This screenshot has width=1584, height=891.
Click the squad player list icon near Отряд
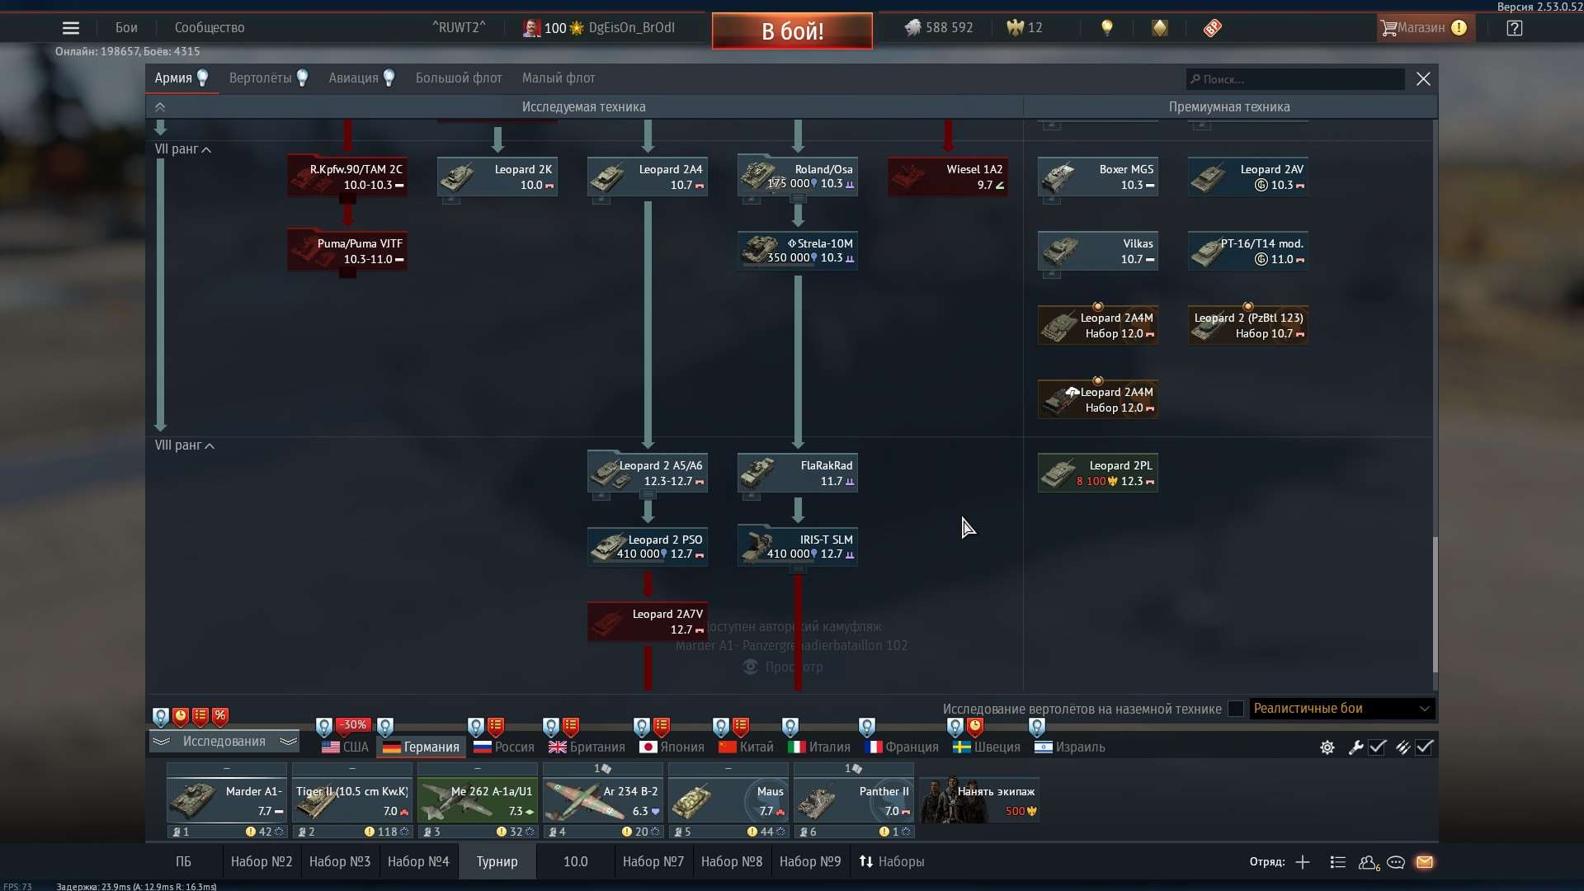tap(1336, 862)
